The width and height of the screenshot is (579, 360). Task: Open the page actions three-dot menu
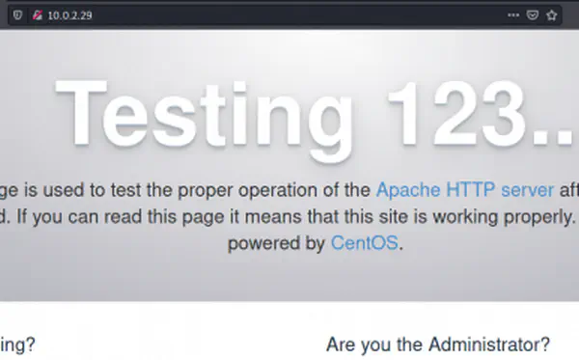pos(513,15)
